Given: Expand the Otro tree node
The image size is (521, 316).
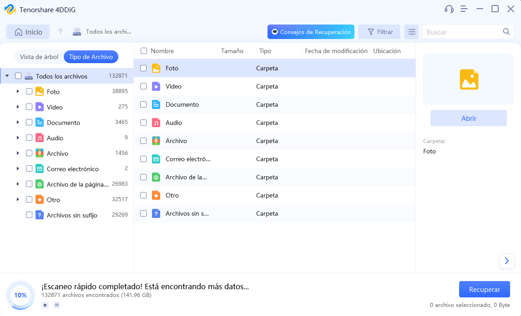Looking at the screenshot, I should click(x=18, y=199).
